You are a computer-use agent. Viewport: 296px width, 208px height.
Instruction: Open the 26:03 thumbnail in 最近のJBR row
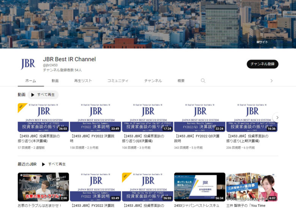(x=148, y=187)
